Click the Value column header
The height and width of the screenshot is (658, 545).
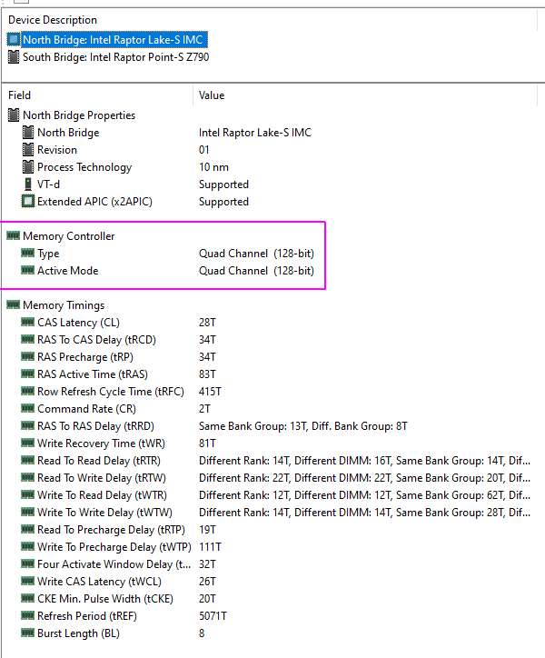(x=212, y=95)
